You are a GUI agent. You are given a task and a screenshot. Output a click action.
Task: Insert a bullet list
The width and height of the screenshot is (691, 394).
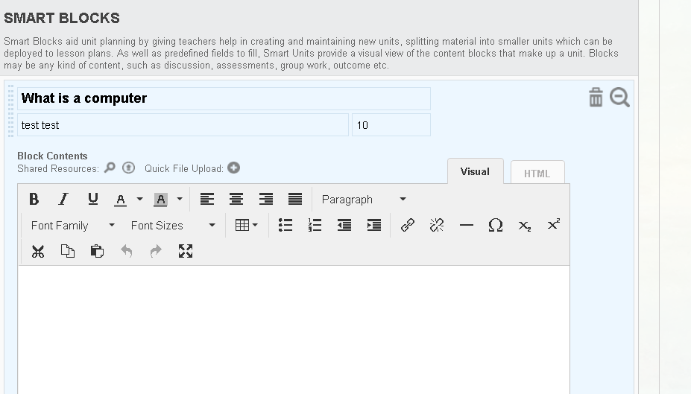285,226
